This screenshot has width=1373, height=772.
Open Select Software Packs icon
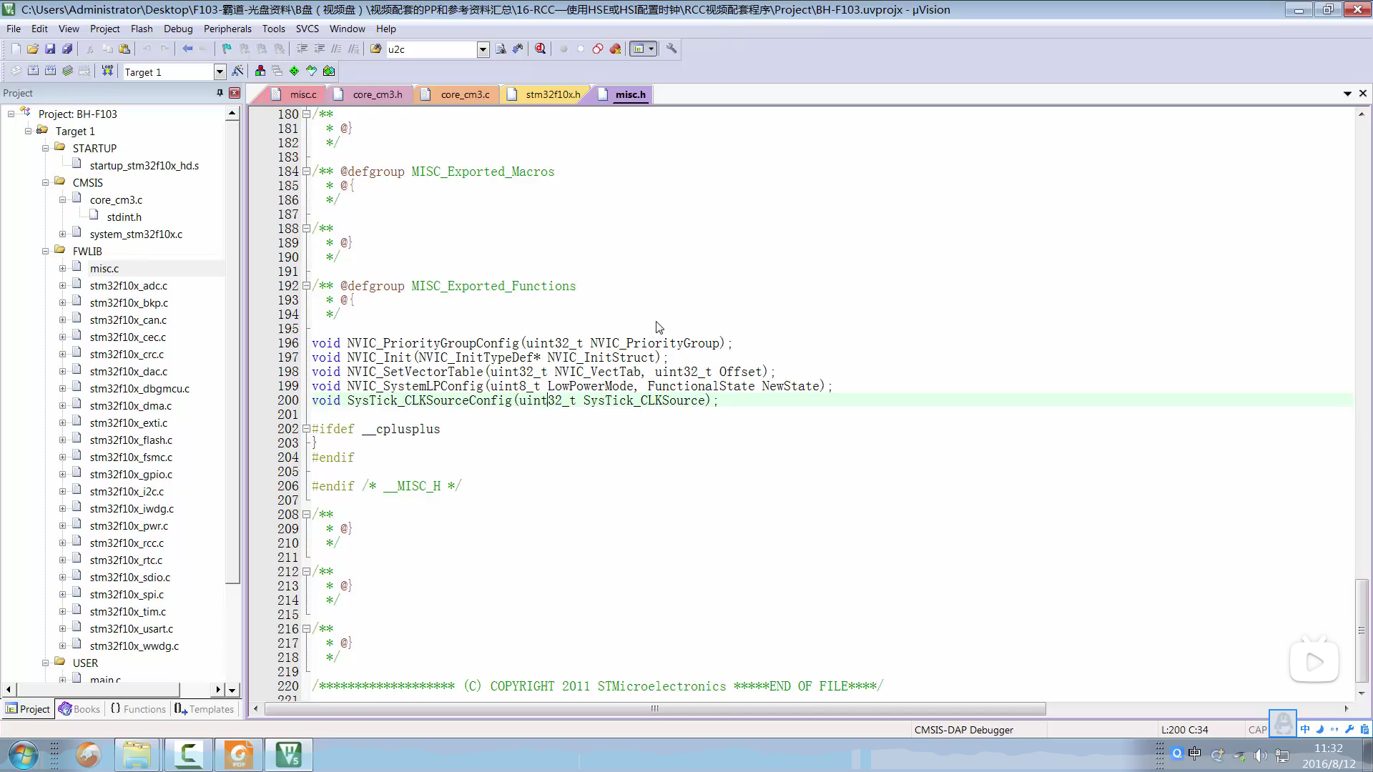point(311,71)
